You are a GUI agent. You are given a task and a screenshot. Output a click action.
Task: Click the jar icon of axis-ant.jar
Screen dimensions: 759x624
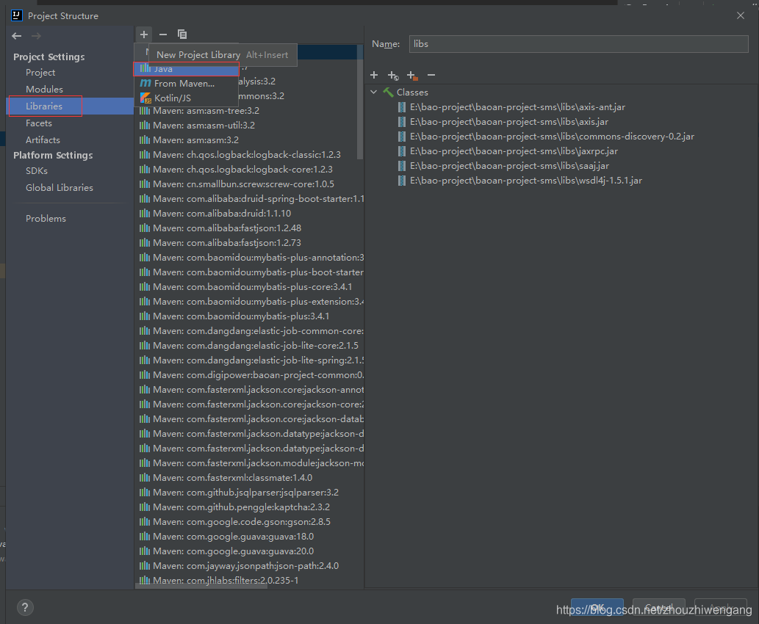click(402, 107)
